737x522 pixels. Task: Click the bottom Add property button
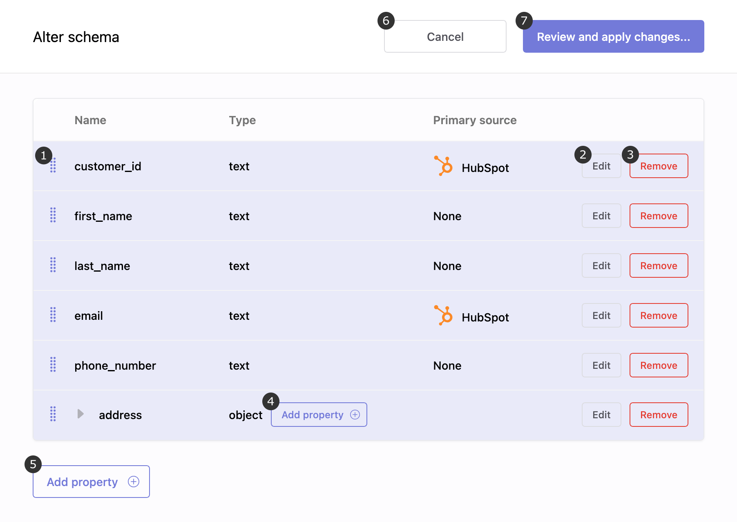point(91,482)
